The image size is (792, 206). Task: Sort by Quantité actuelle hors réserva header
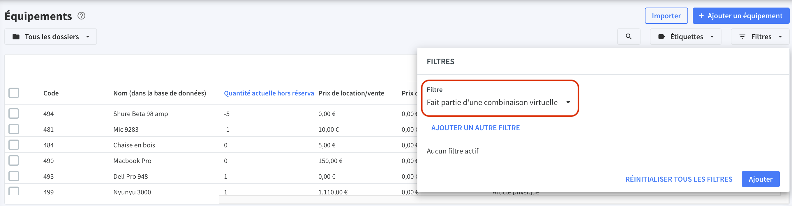269,93
